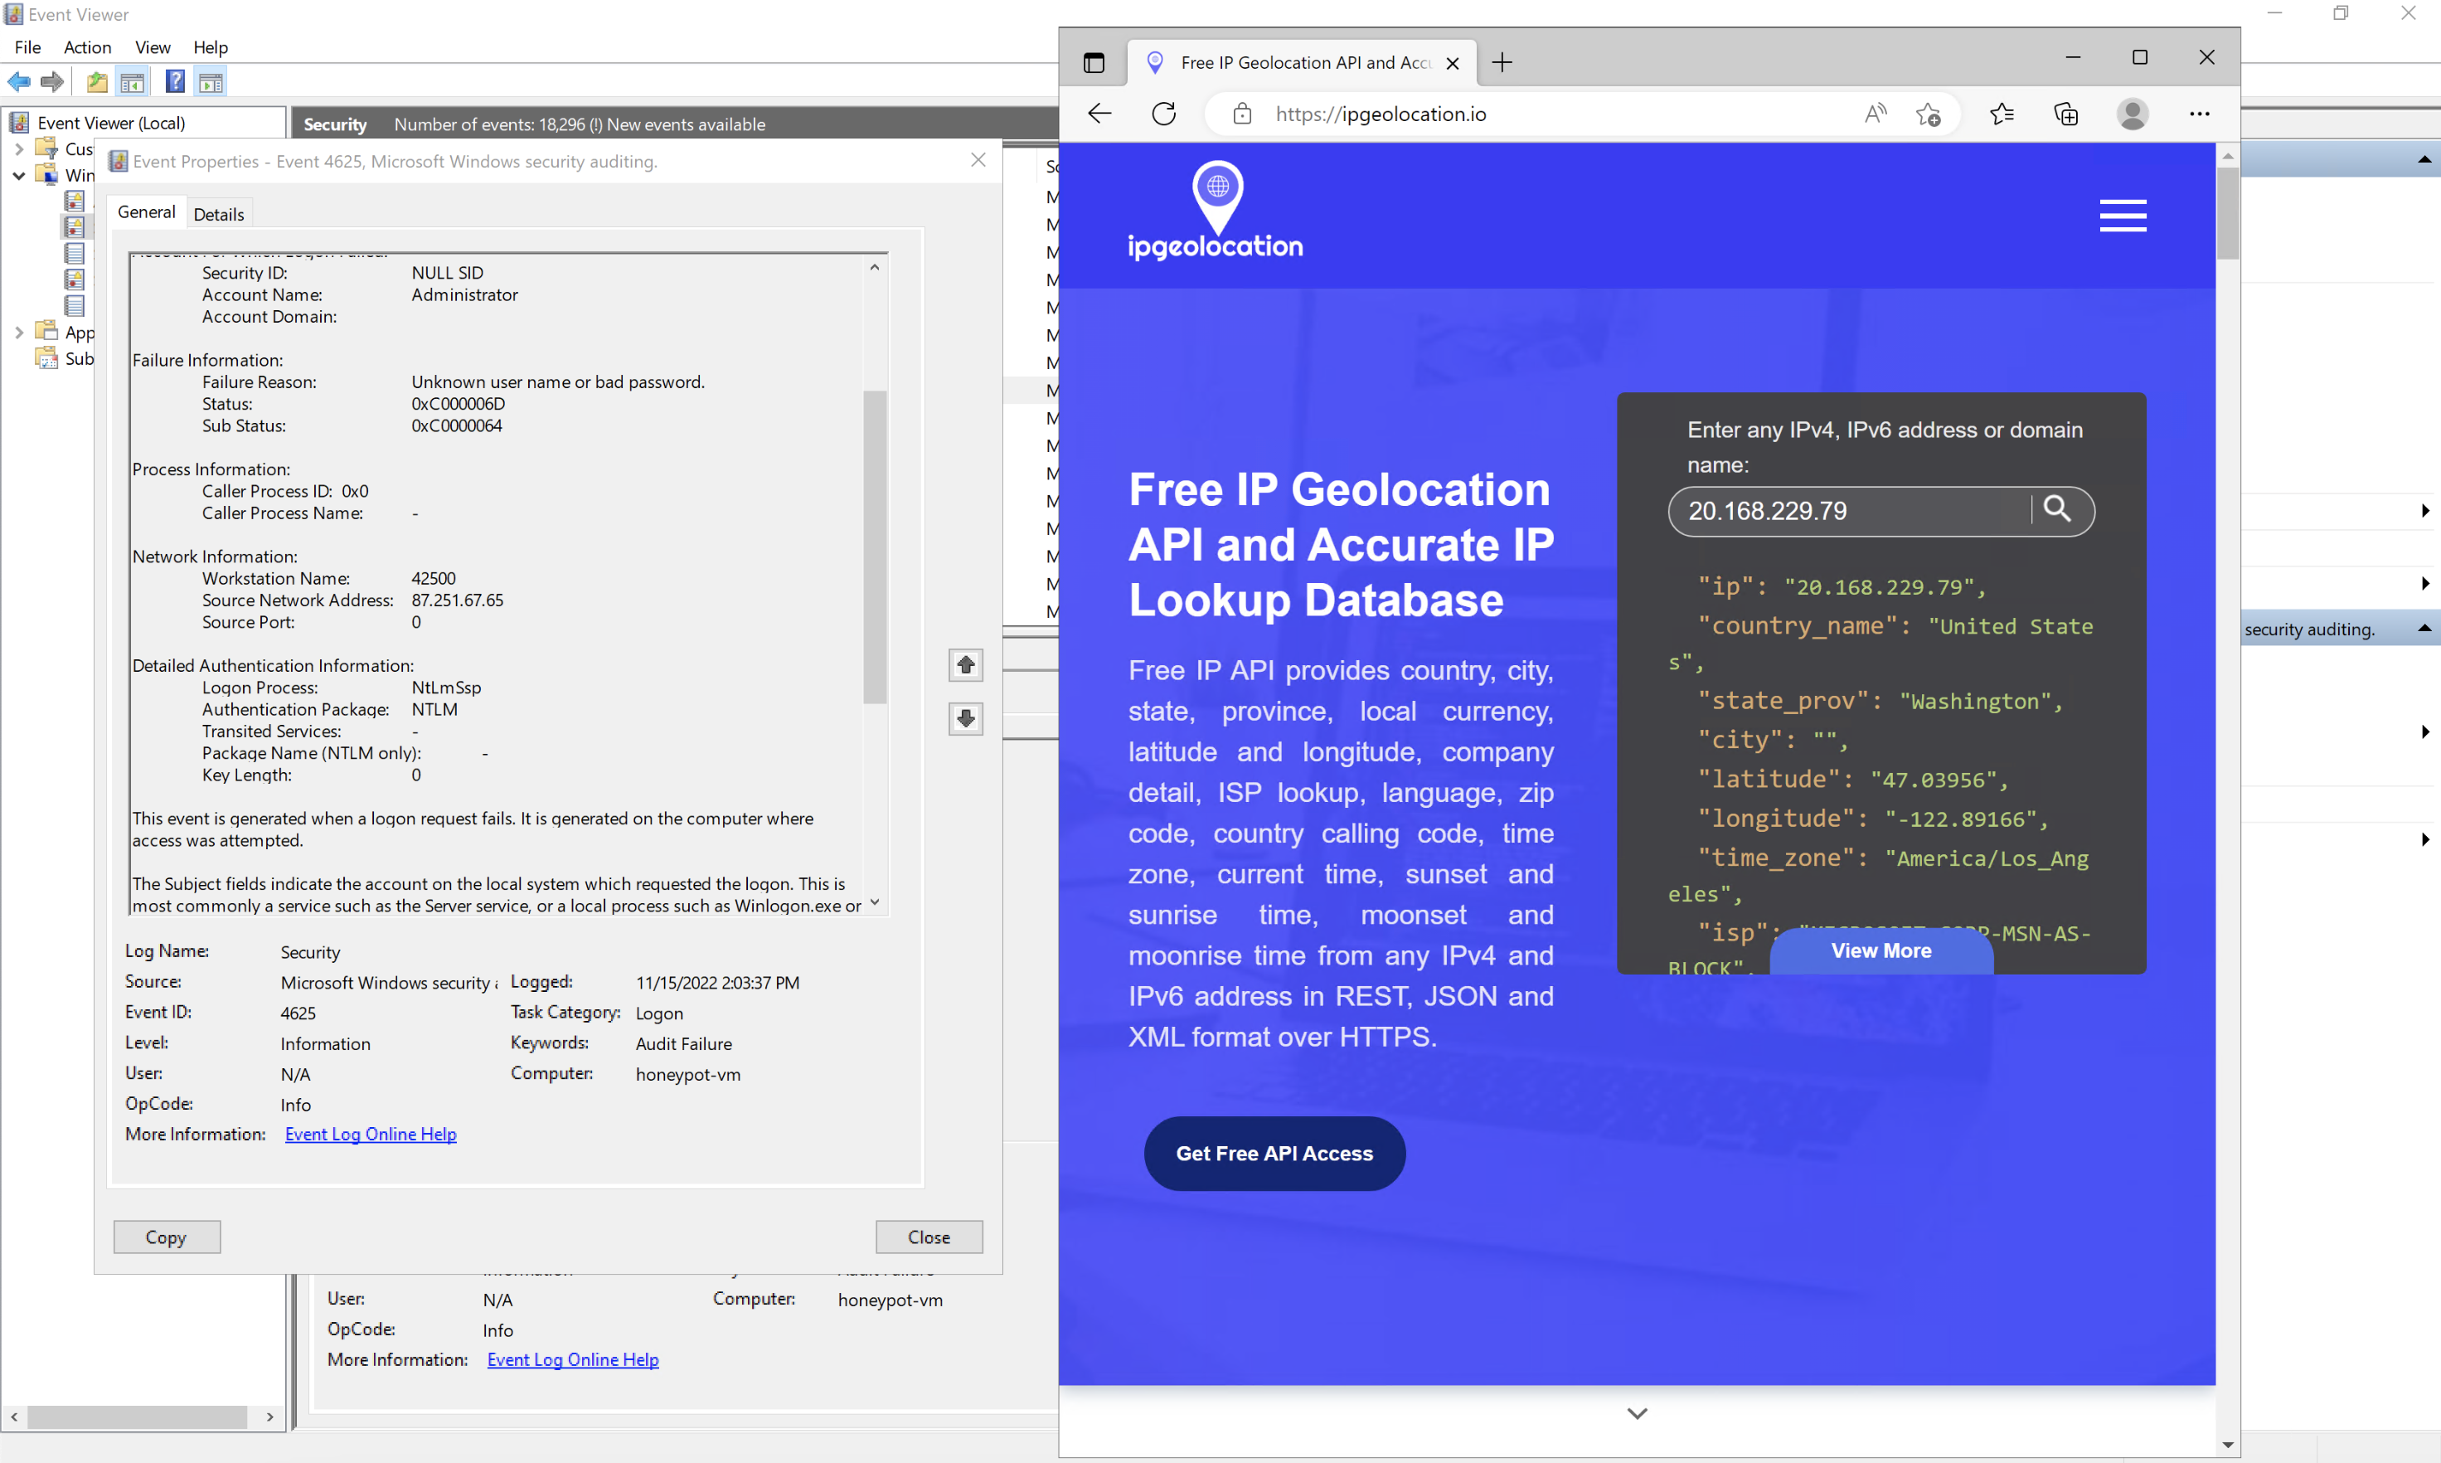Navigate back using Event Viewer back arrow
The image size is (2441, 1463).
point(17,82)
